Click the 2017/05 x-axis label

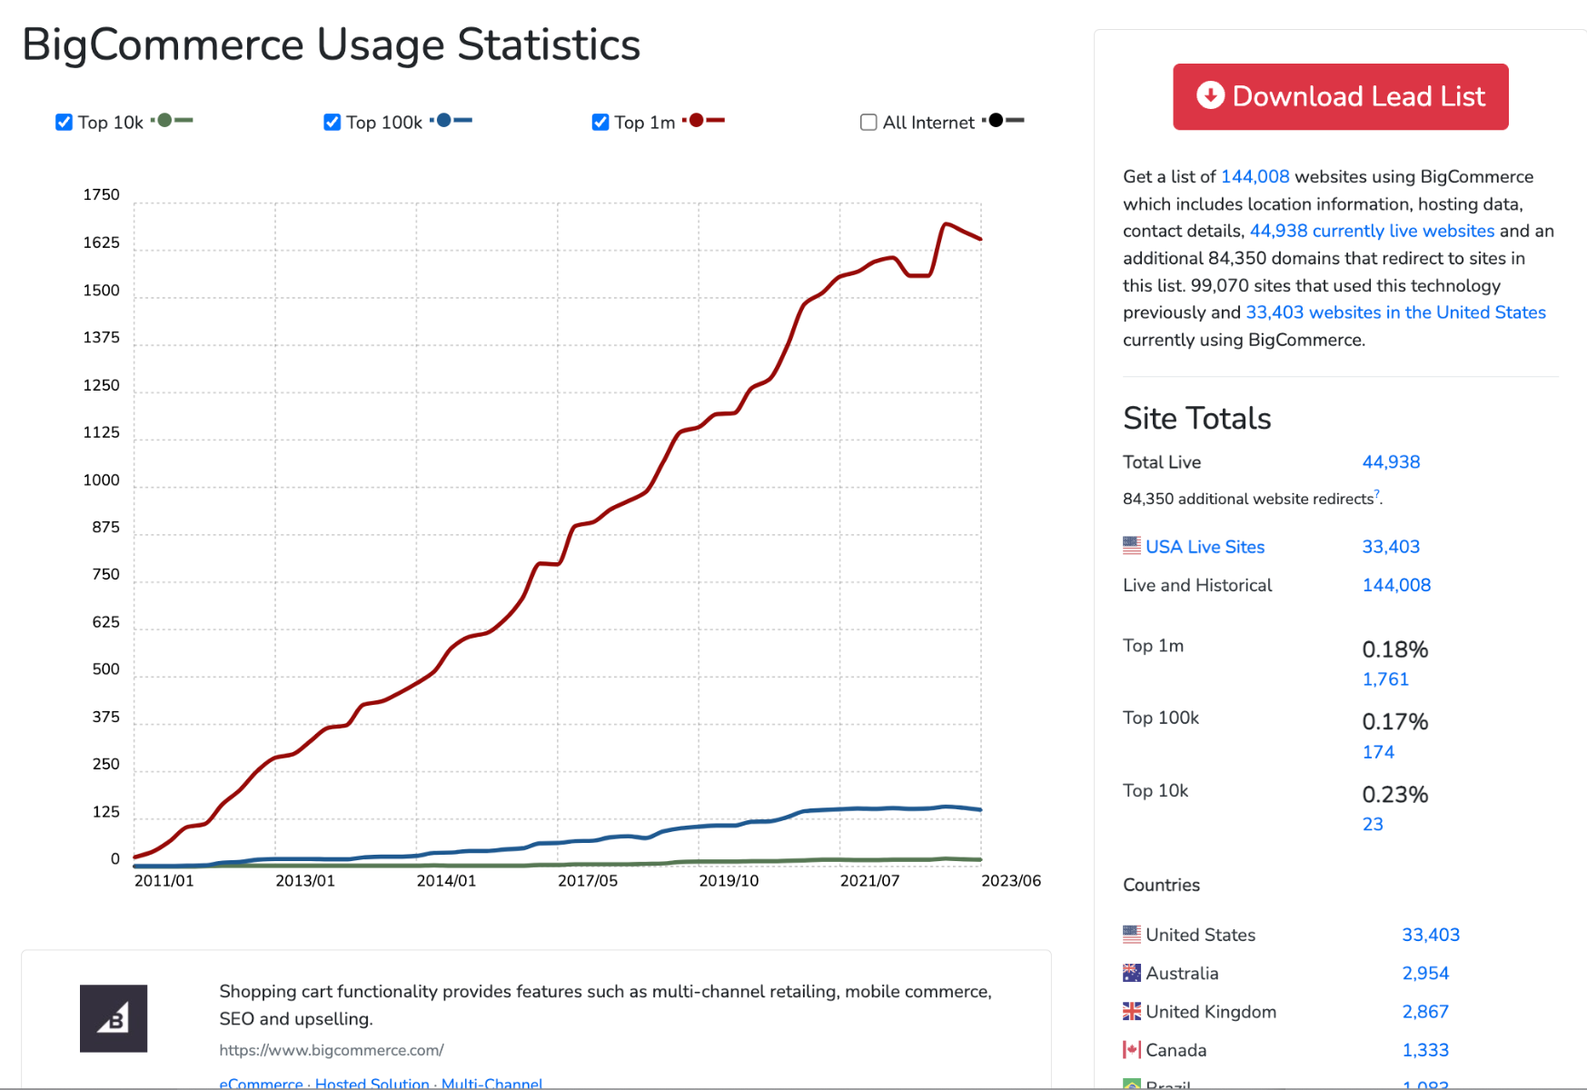point(588,881)
